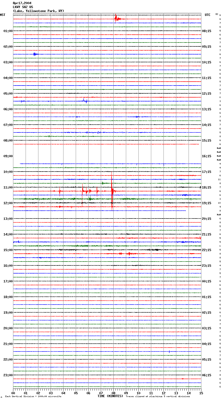Click the '05' minute label on the bottom axis
The height and width of the screenshot is (400, 222).
coord(76,393)
